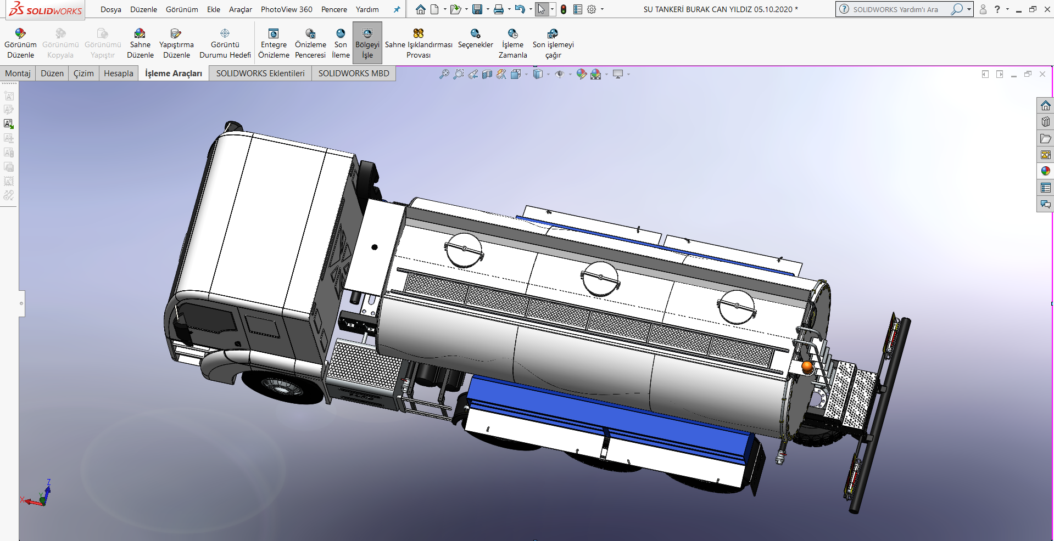Click Edit Appearance sphere in view toolbar
Image resolution: width=1054 pixels, height=541 pixels.
click(581, 74)
